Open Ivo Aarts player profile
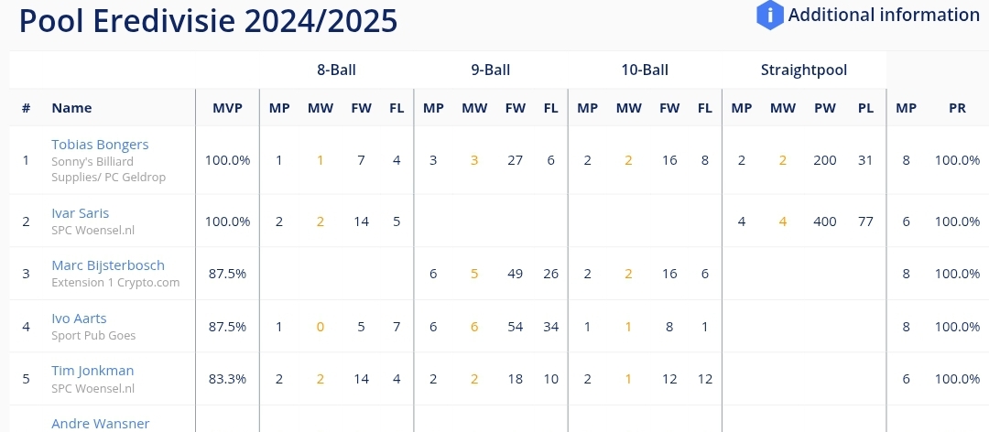This screenshot has height=432, width=989. (x=79, y=319)
